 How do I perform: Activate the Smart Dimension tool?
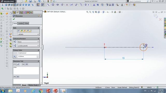click(x=43, y=5)
